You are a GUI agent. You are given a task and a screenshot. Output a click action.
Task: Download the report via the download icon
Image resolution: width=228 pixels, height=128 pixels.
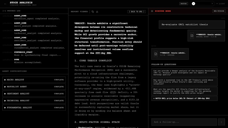97,12
